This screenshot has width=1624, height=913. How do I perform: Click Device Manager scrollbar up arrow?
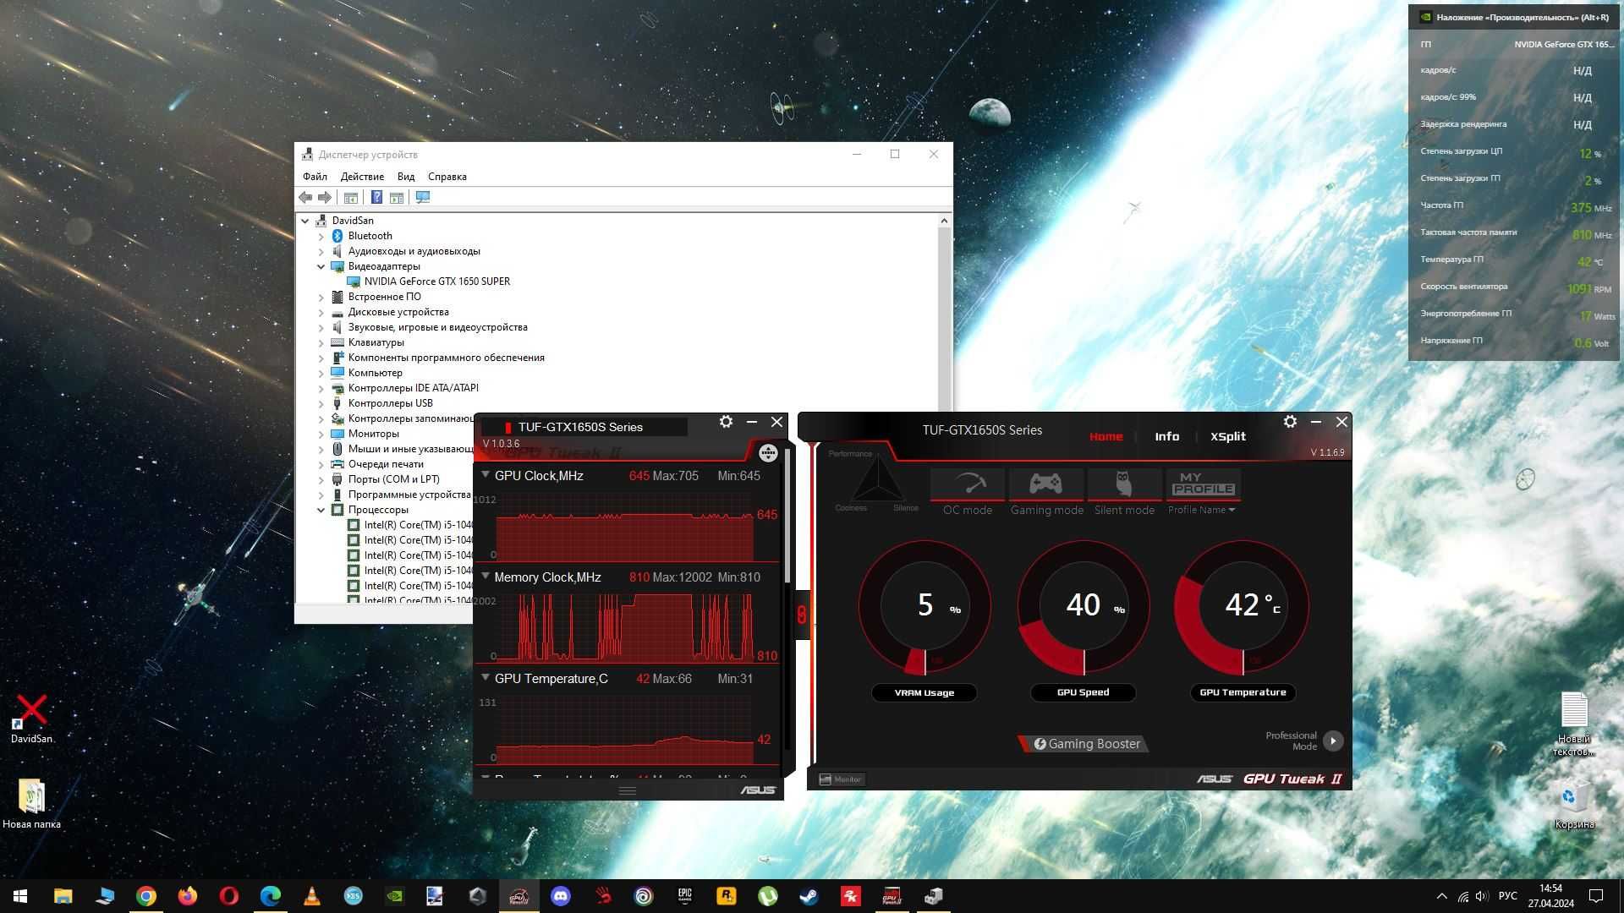pyautogui.click(x=944, y=221)
